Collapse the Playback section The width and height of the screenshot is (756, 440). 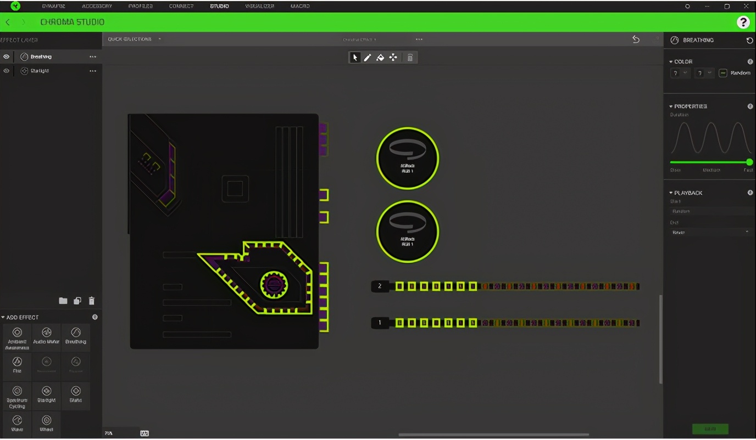pos(671,193)
